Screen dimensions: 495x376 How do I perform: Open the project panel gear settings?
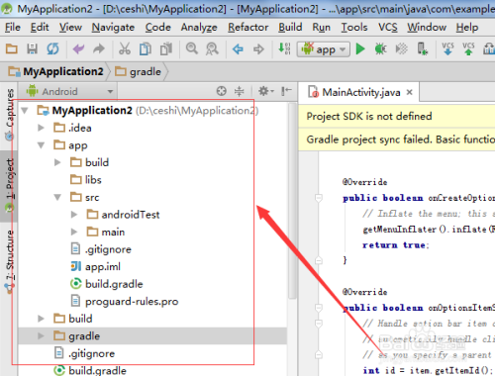(x=265, y=91)
